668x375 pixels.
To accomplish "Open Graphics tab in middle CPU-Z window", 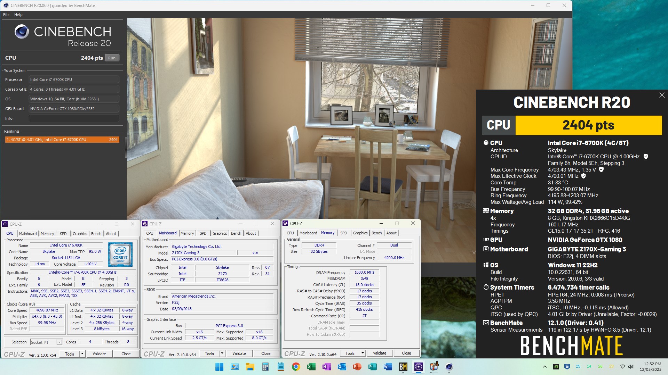I will [220, 233].
